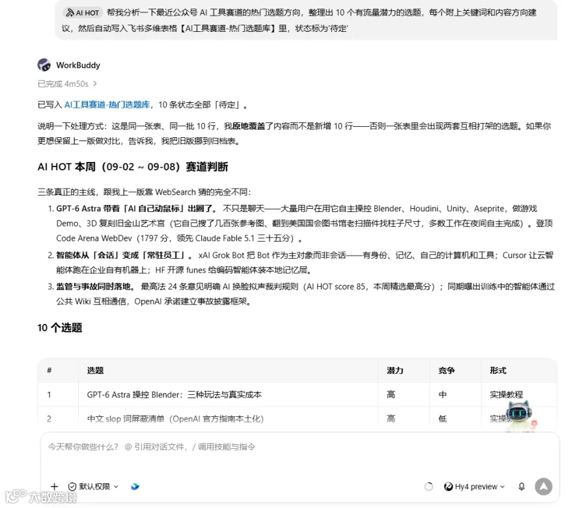
Task: Expand the 已完成 4m50s details chevron
Action: click(x=95, y=84)
